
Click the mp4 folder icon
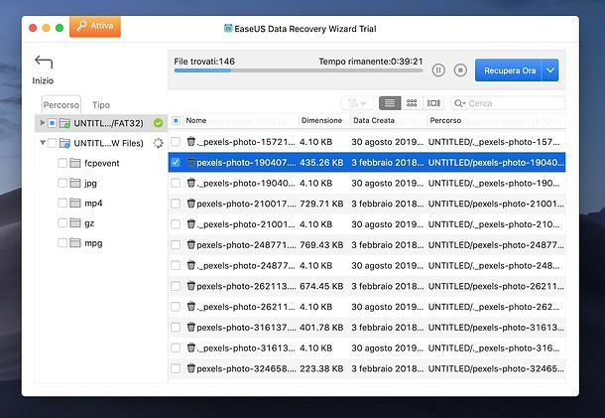pyautogui.click(x=75, y=204)
